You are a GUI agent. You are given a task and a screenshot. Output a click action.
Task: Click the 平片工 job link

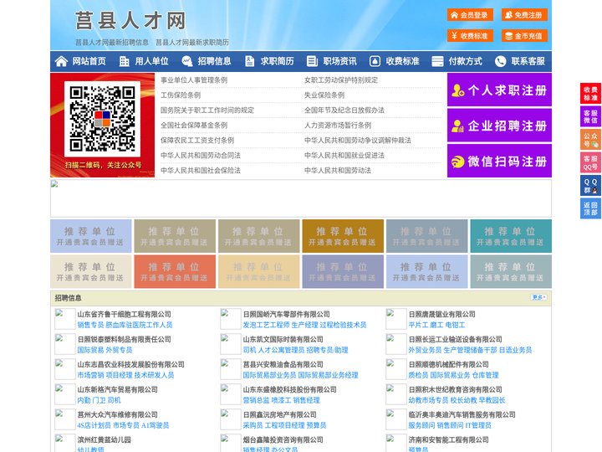[419, 325]
